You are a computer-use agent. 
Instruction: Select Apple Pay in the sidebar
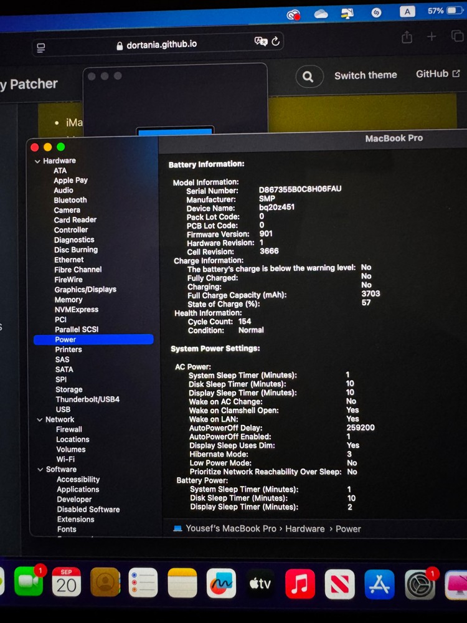click(71, 181)
